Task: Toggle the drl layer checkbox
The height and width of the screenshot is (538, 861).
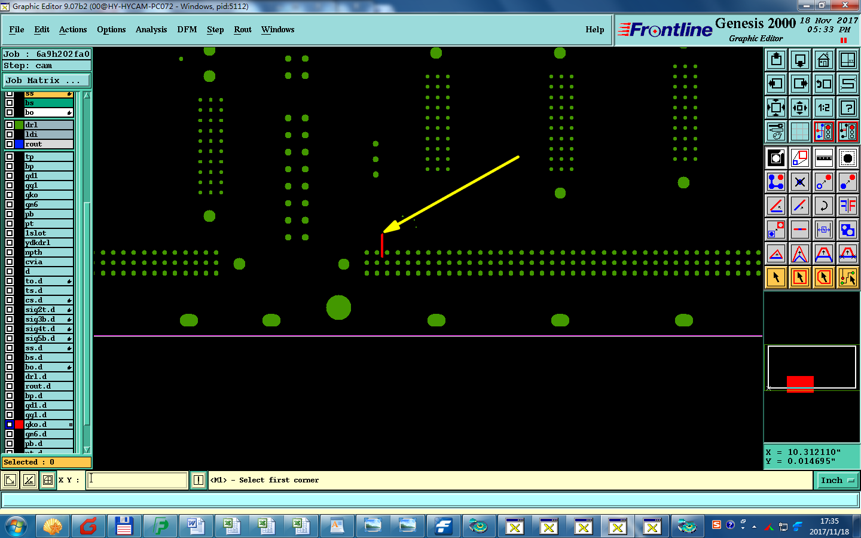Action: (x=10, y=125)
